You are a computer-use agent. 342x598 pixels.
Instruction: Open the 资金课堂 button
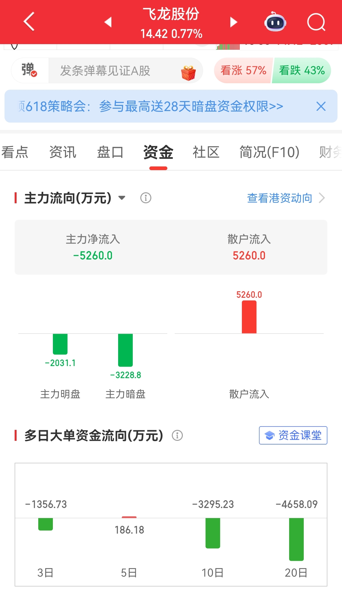[293, 435]
